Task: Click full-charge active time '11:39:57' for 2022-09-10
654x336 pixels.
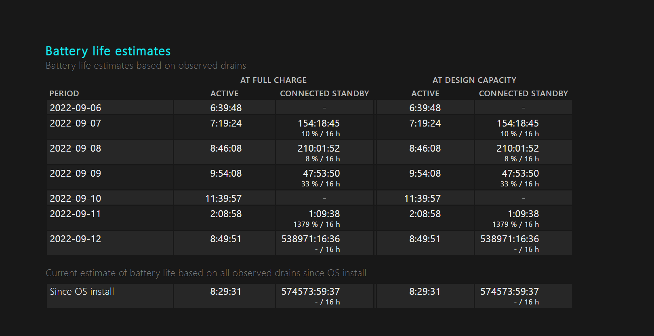Action: (223, 199)
